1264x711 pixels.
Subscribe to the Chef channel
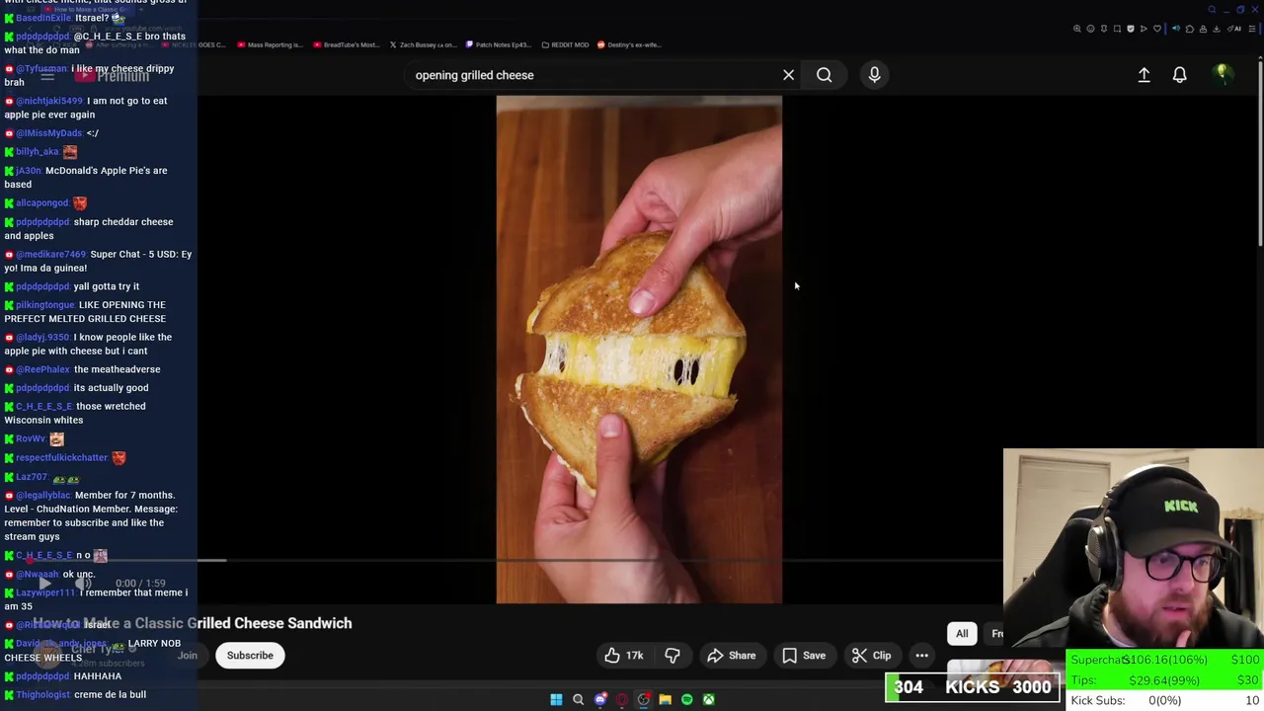pyautogui.click(x=250, y=656)
